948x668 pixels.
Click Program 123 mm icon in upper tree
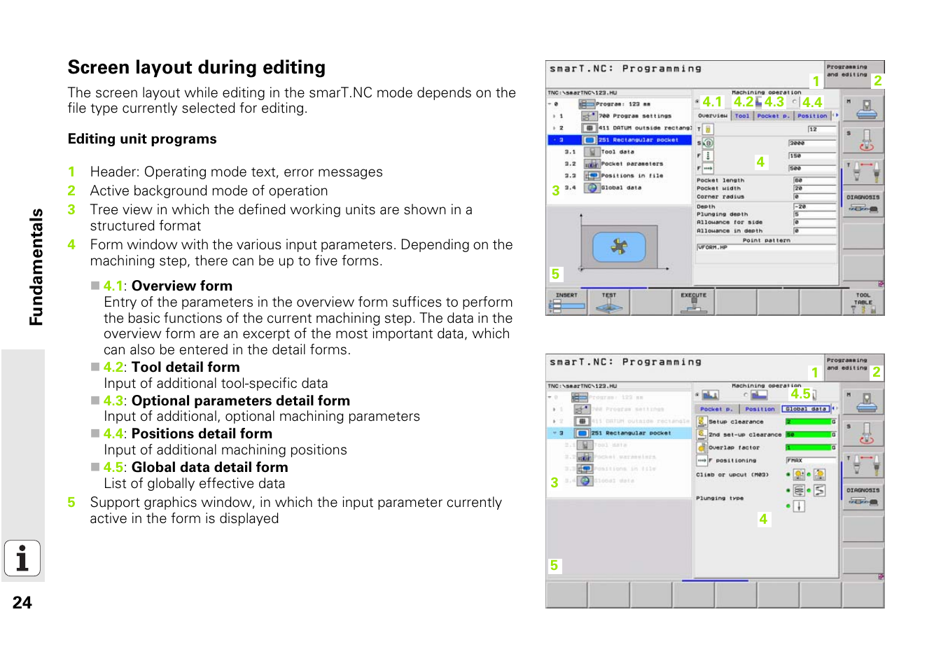587,104
